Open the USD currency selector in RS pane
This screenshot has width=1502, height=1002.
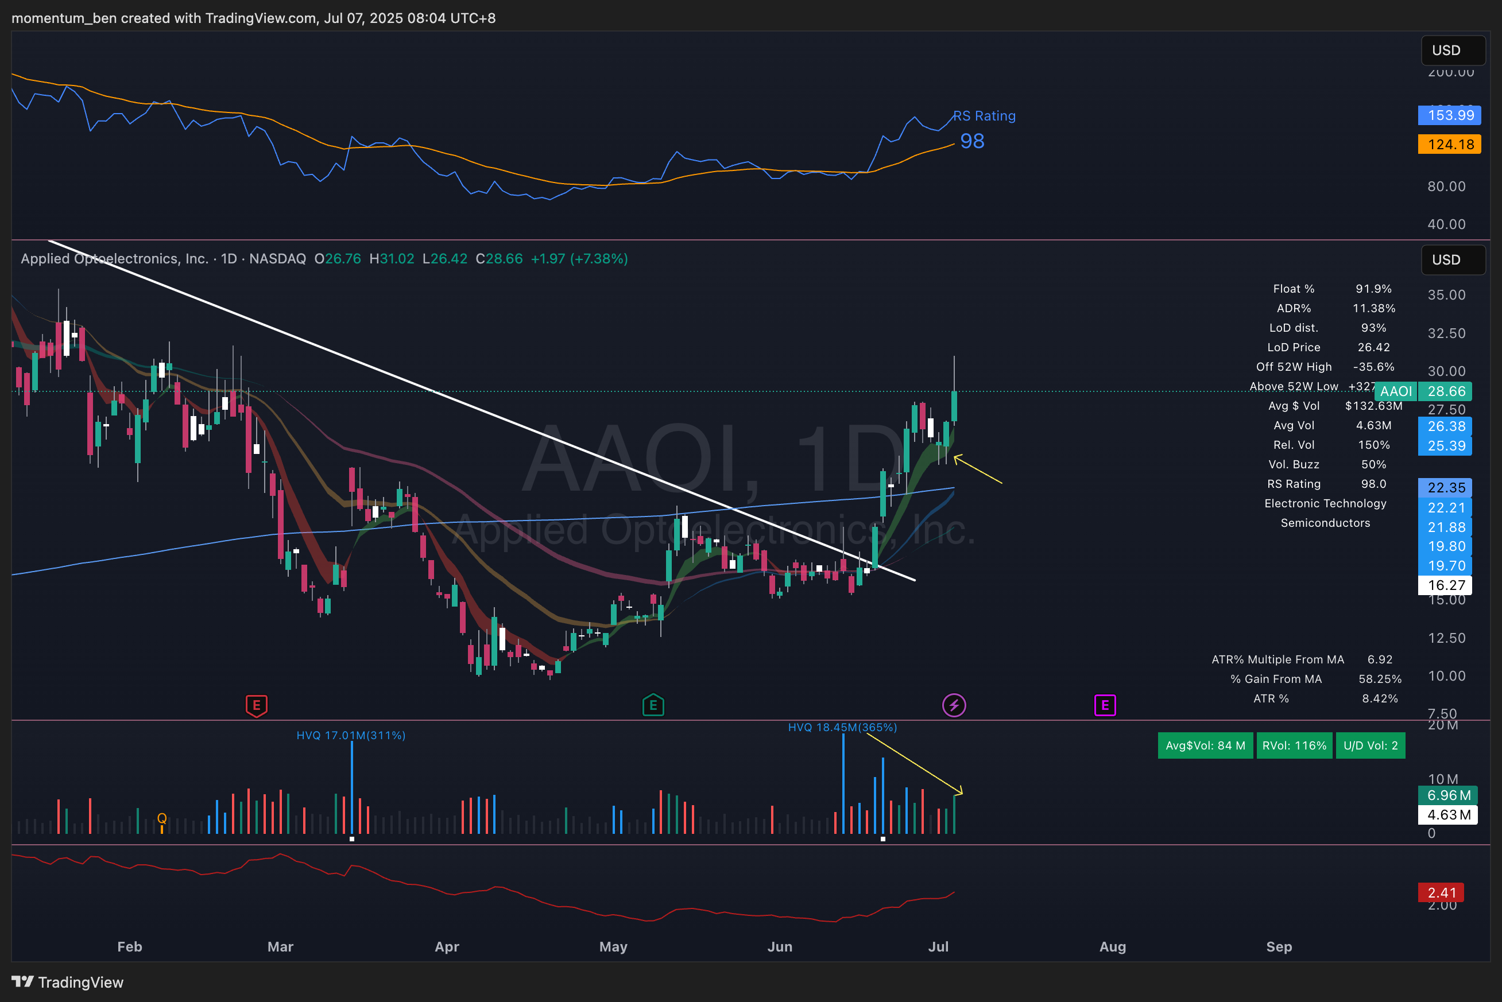click(x=1452, y=51)
